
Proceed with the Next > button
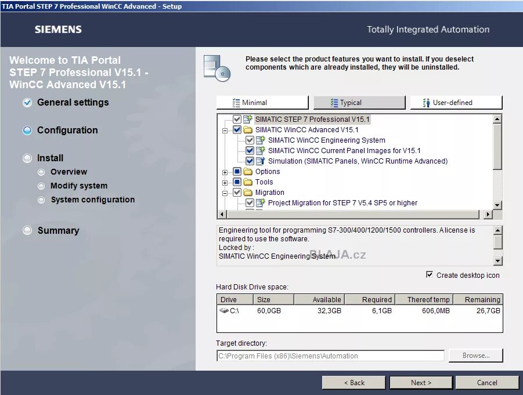[x=421, y=382]
